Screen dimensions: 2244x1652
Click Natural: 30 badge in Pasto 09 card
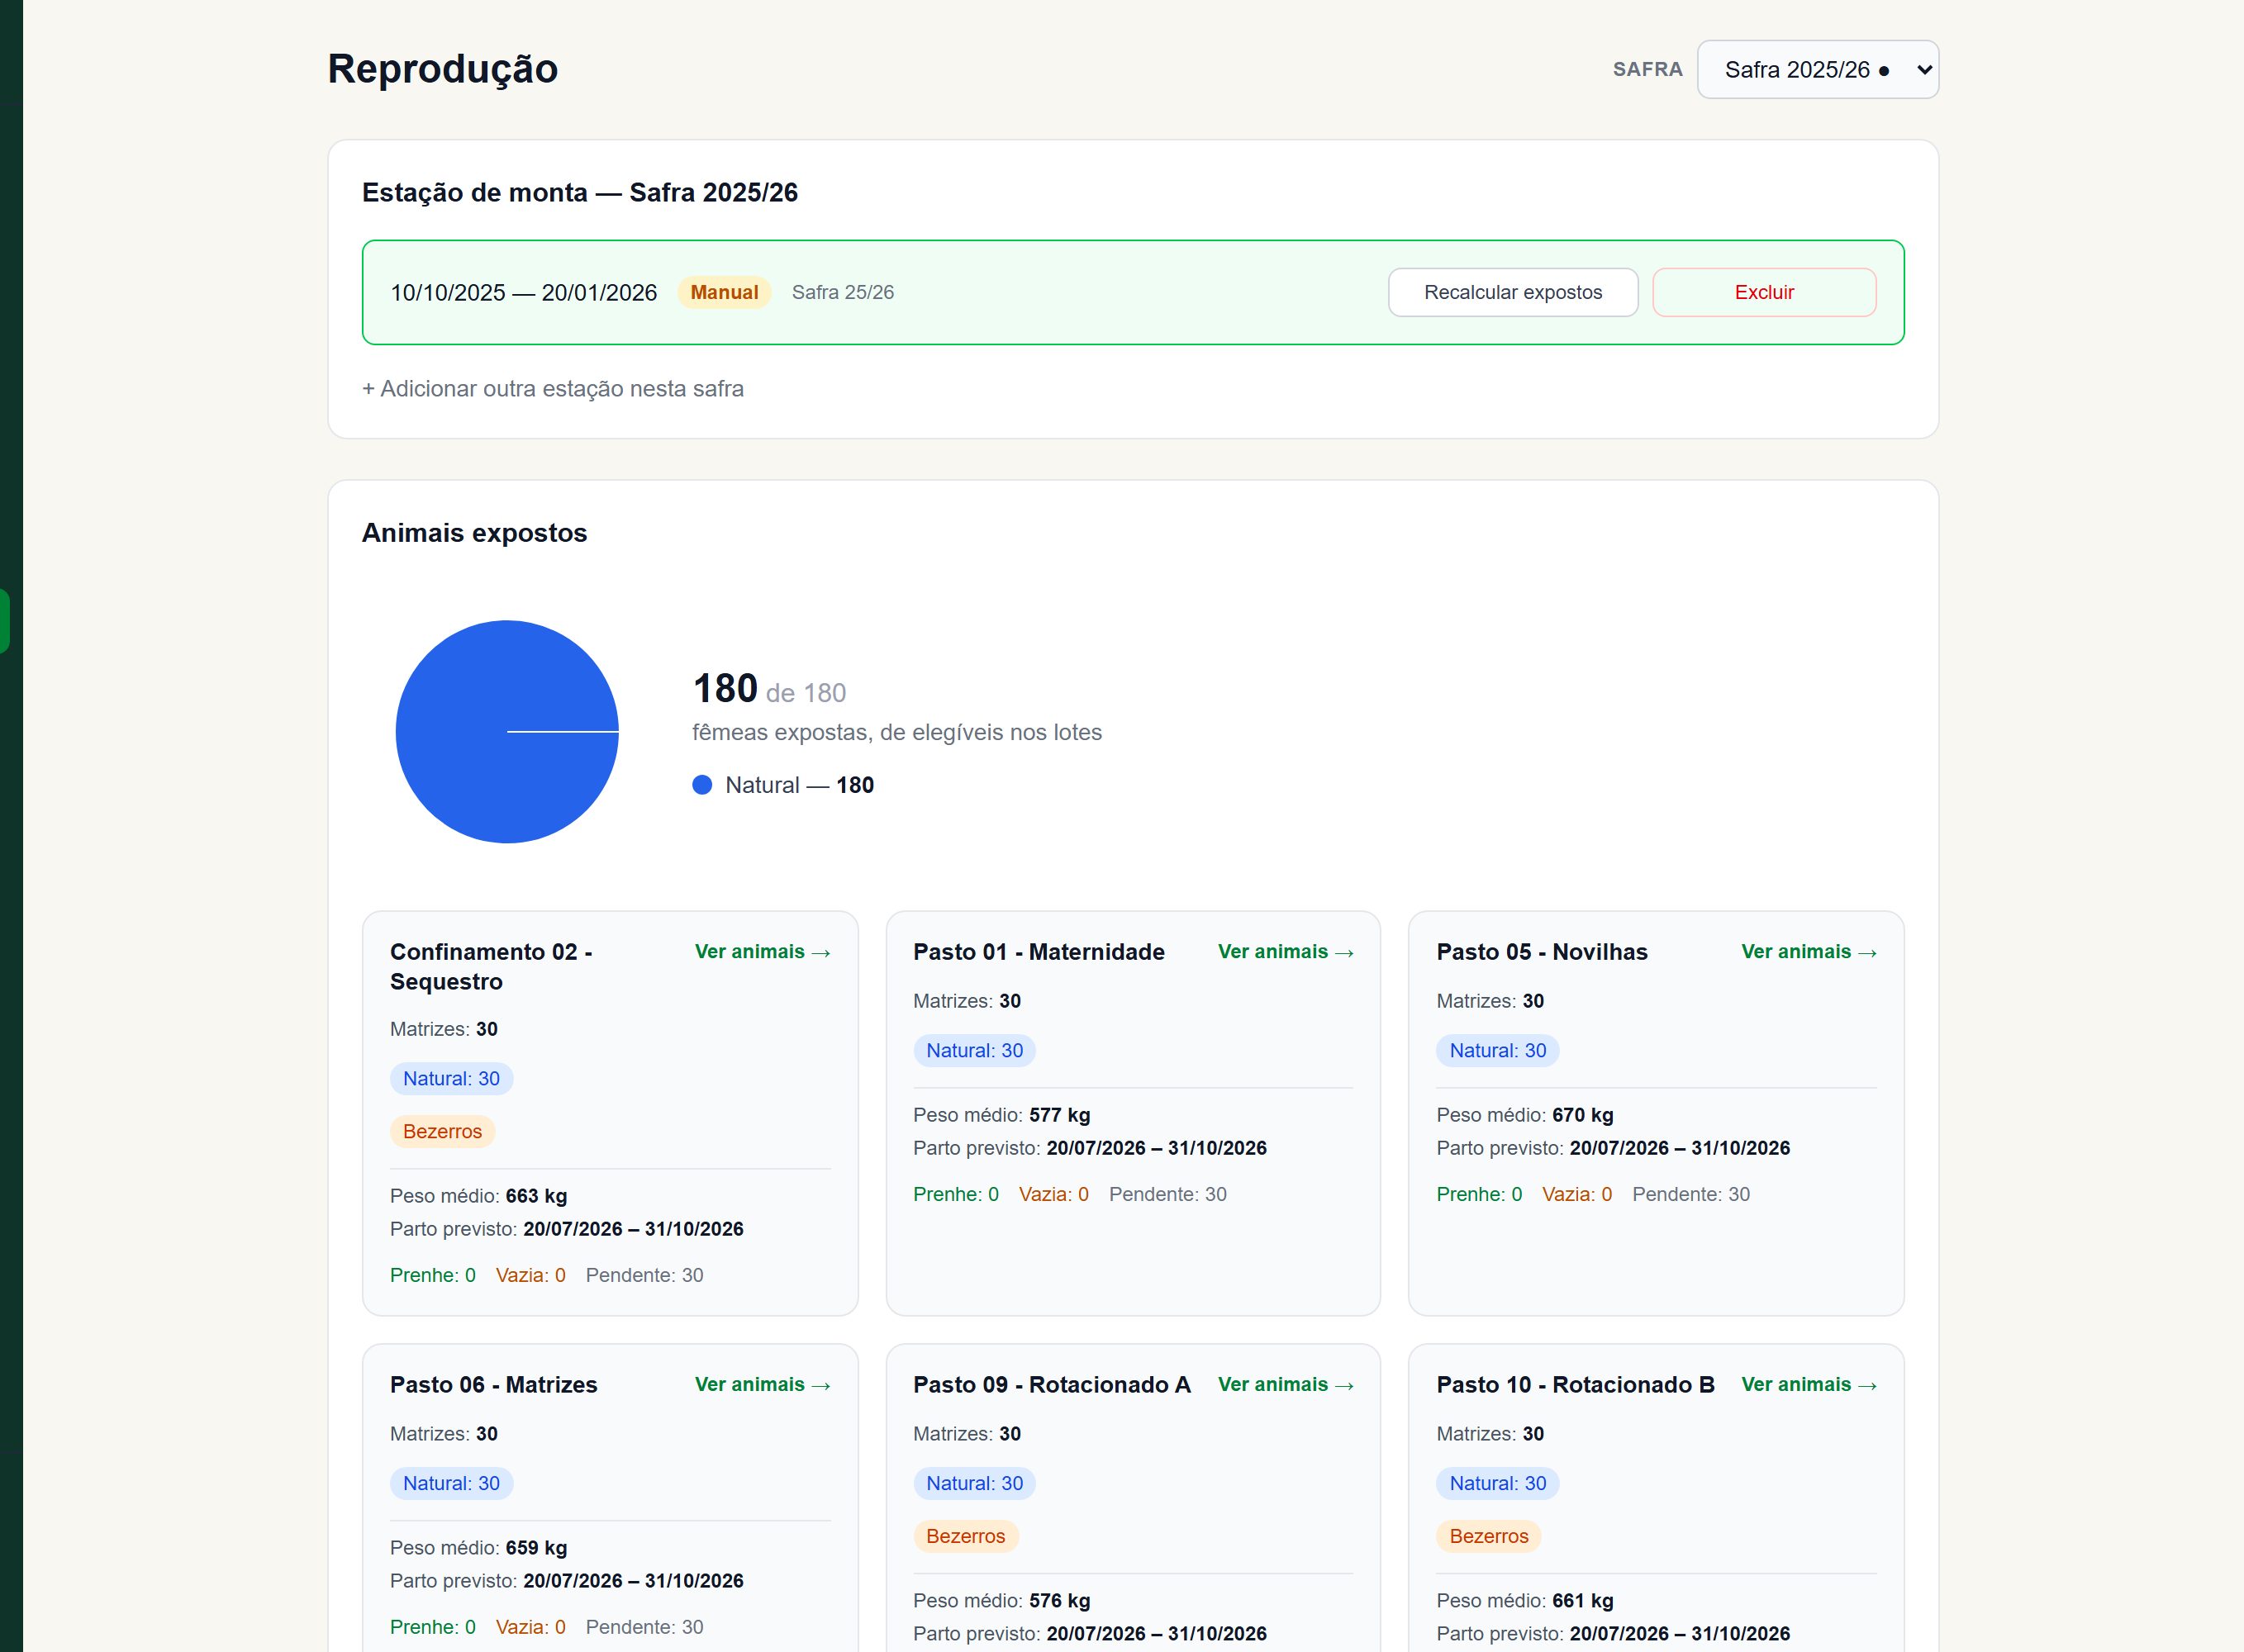click(974, 1484)
